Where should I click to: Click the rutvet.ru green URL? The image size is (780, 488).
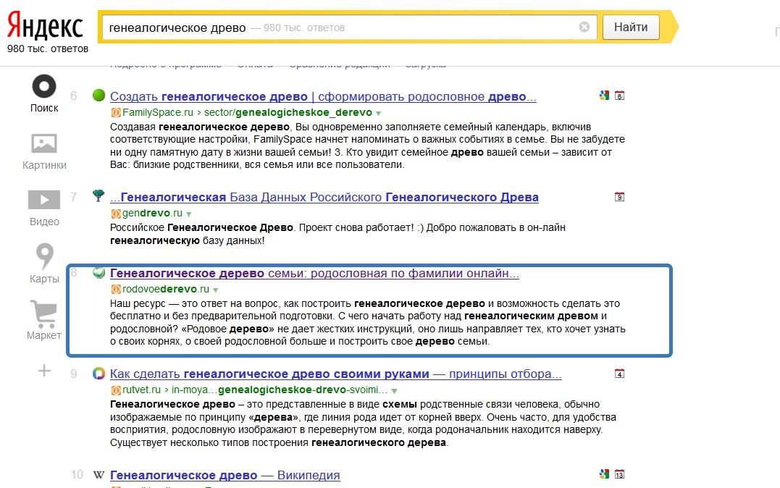point(141,390)
